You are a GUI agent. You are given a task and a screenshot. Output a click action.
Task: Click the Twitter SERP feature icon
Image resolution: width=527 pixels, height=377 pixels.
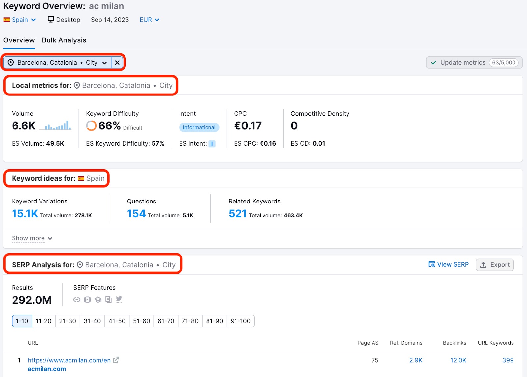pos(119,299)
